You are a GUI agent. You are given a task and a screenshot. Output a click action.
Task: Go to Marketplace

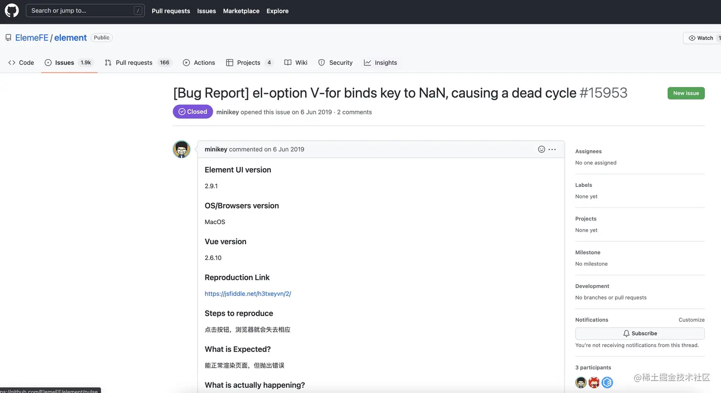(241, 11)
